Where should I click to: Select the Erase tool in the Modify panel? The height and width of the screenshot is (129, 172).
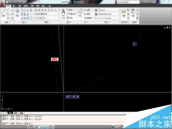(x=22, y=18)
